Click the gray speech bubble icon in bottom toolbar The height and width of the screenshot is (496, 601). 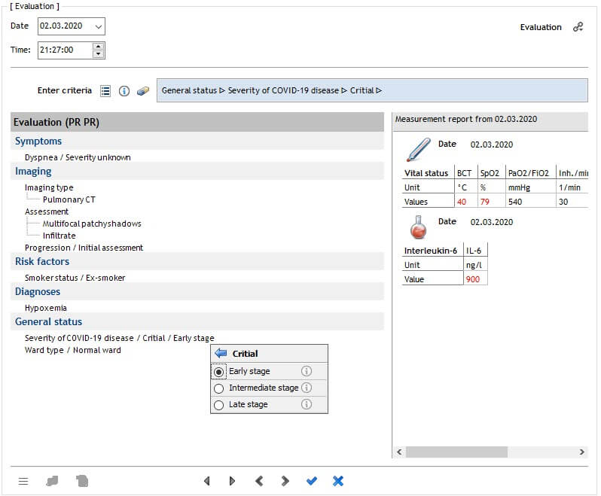(x=52, y=481)
